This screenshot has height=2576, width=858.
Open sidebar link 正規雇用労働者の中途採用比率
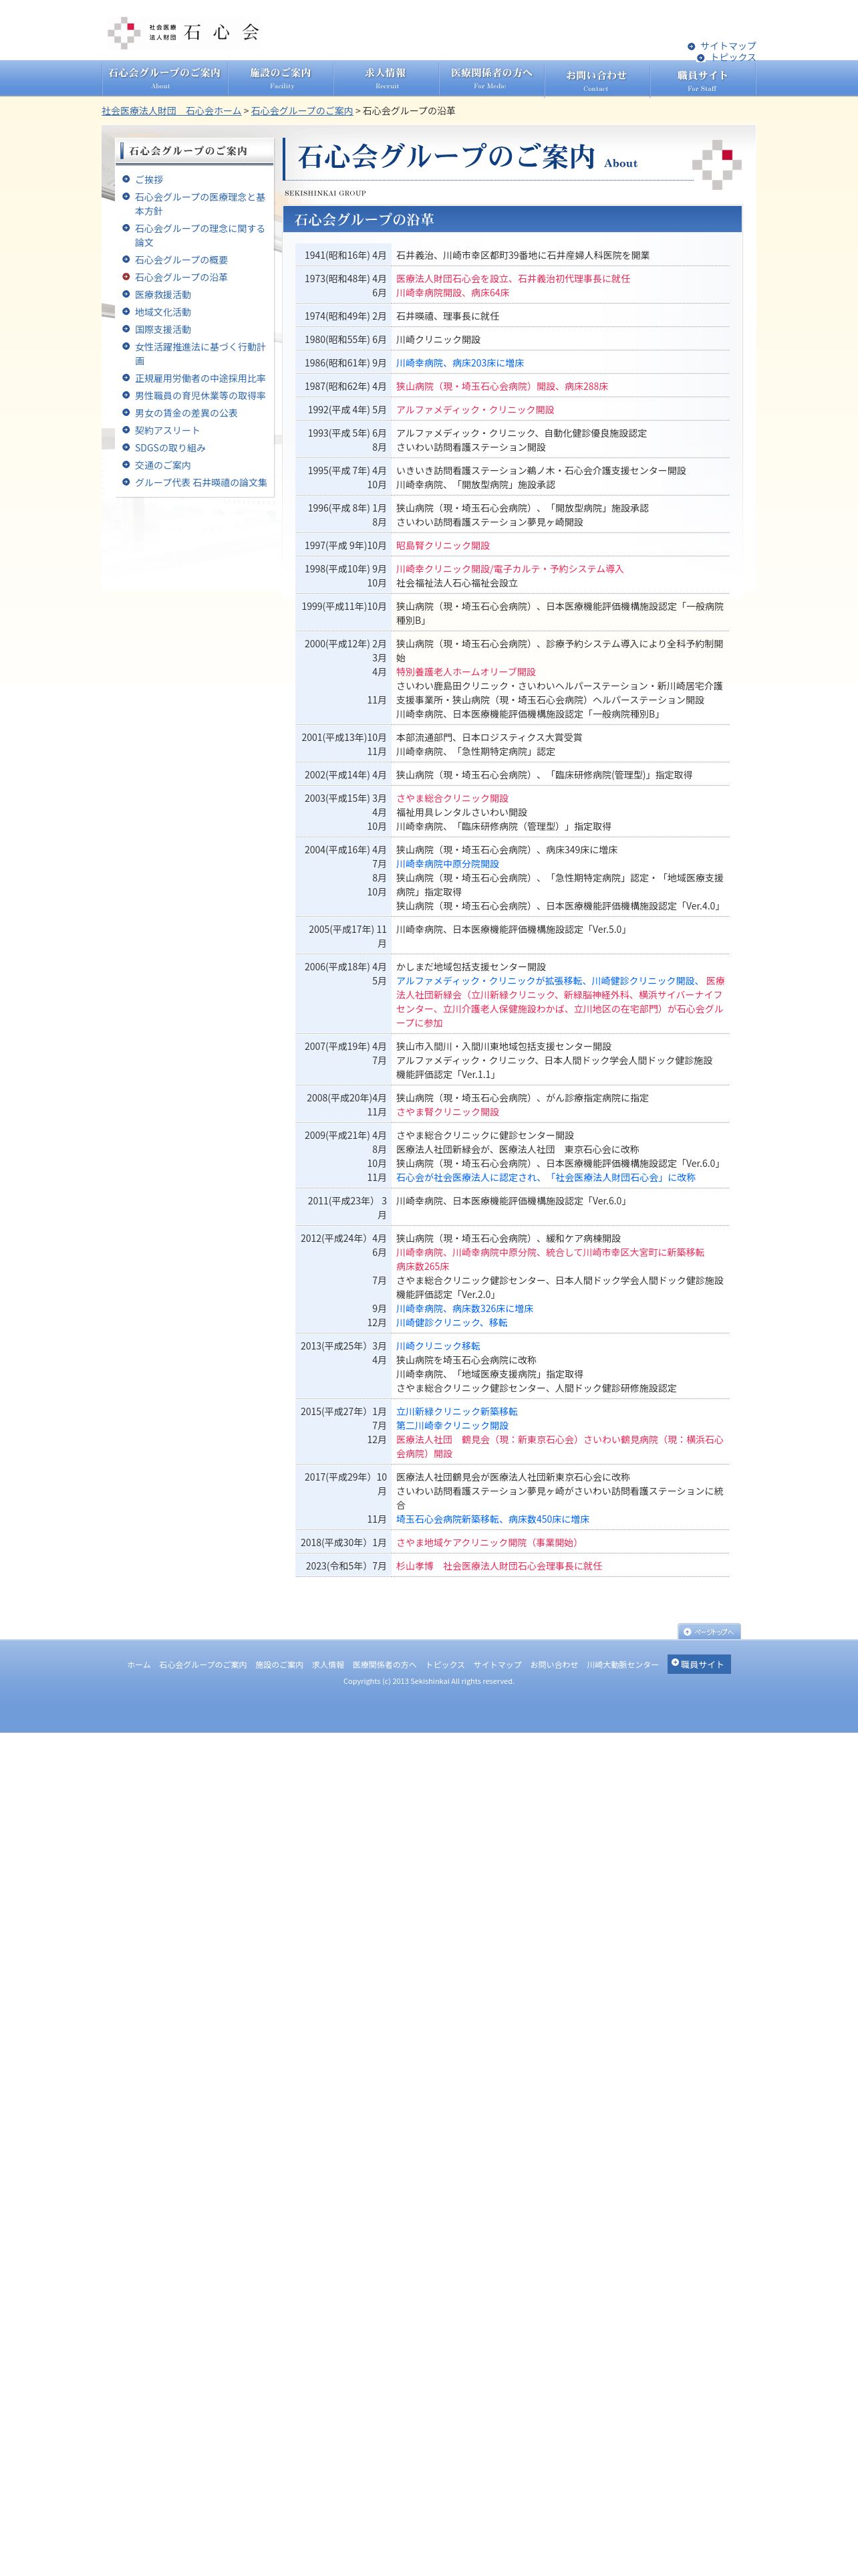[x=200, y=378]
